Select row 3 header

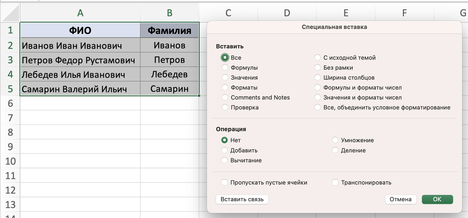10,60
